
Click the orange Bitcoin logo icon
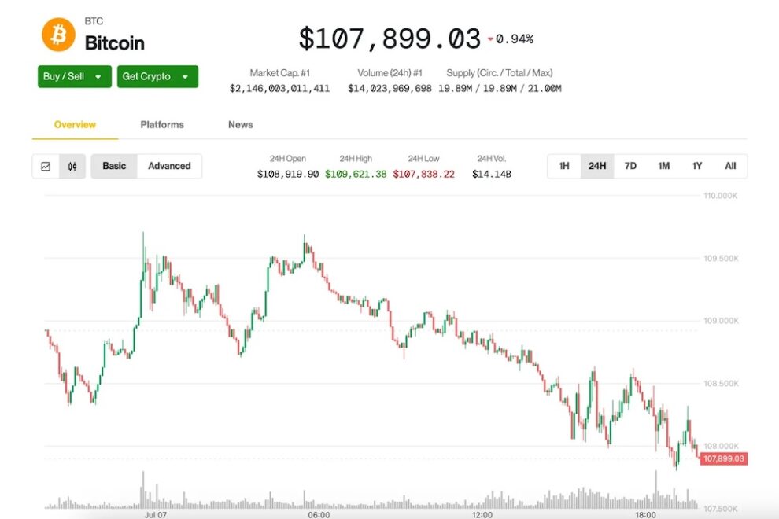click(58, 35)
